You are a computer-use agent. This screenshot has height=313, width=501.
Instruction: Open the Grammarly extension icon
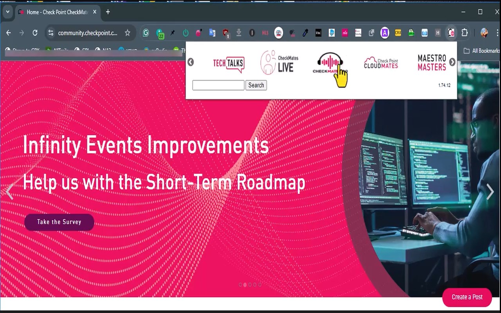tap(146, 33)
